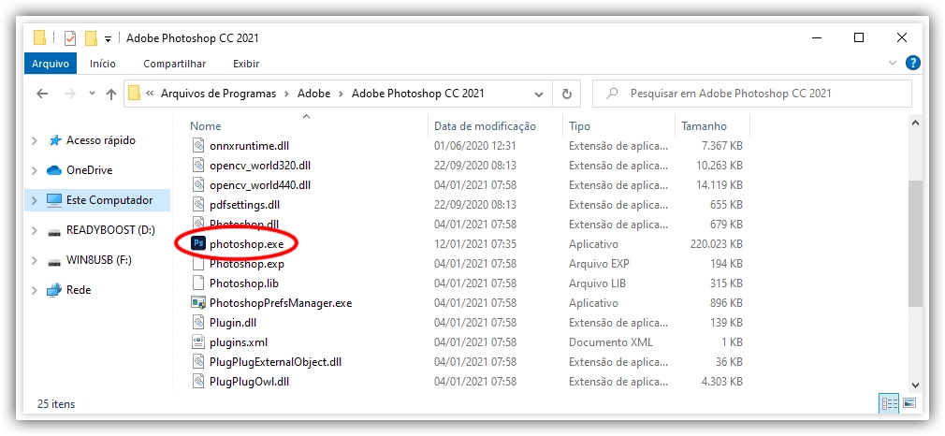The image size is (945, 436).
Task: Switch to details view layout icon
Action: pyautogui.click(x=889, y=402)
